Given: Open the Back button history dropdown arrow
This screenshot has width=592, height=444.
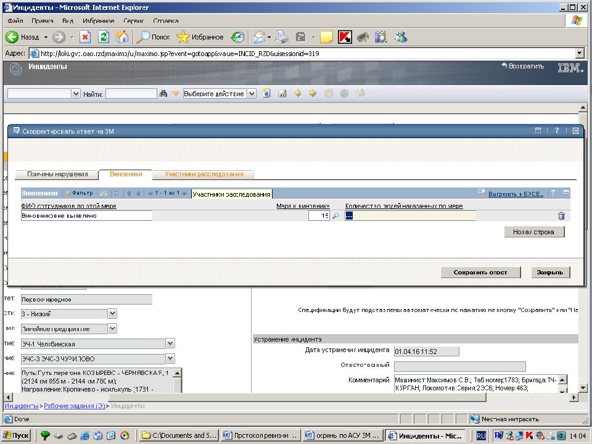Looking at the screenshot, I should [x=46, y=37].
